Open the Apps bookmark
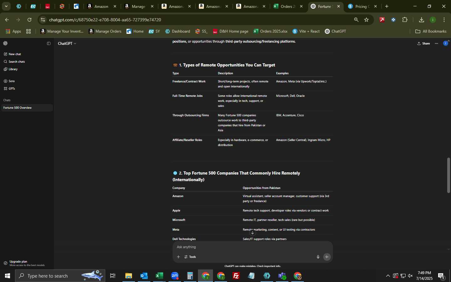 (13, 31)
